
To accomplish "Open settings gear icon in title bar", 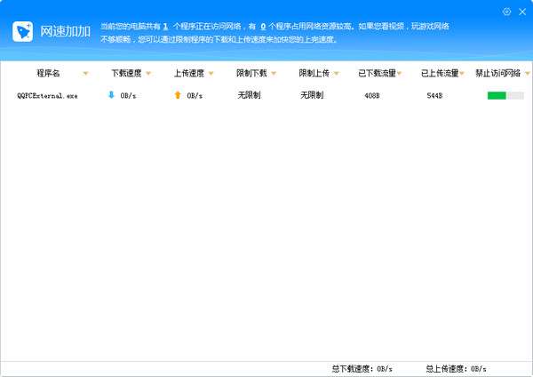I will 506,12.
